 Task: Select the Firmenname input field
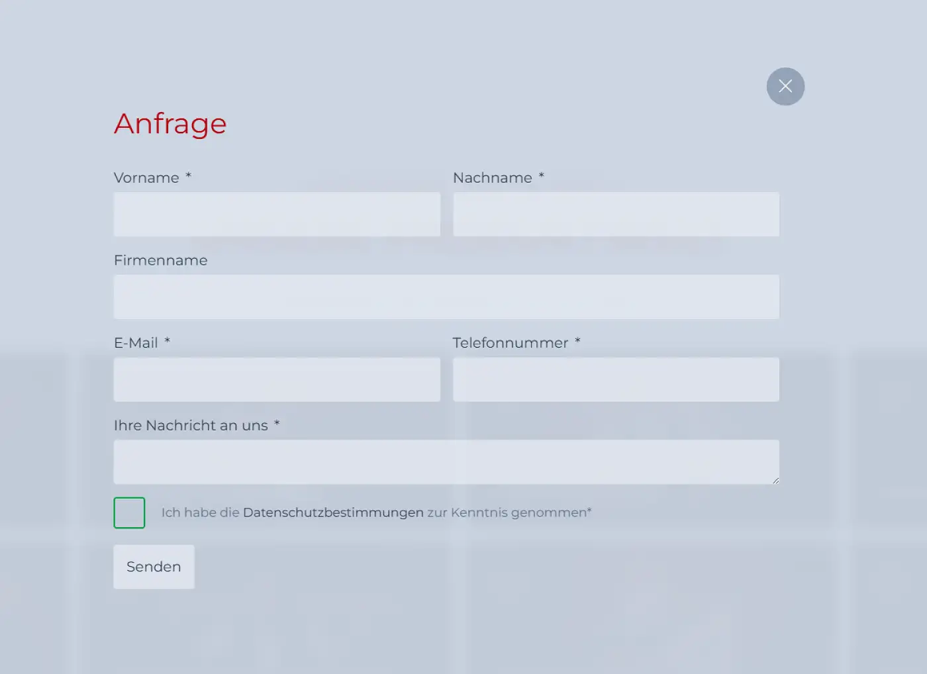point(446,297)
